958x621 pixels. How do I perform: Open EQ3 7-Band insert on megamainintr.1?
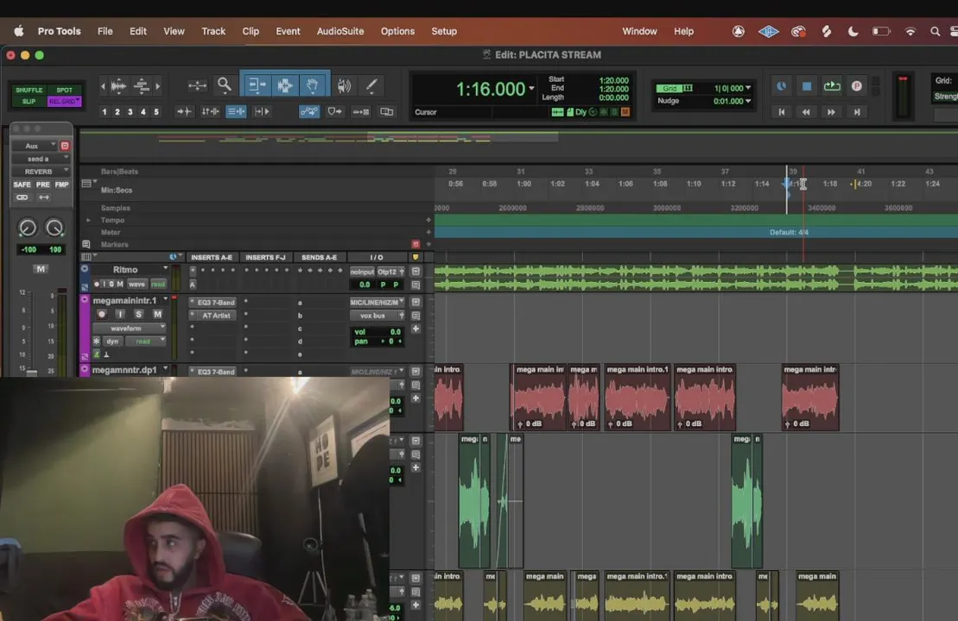point(212,303)
